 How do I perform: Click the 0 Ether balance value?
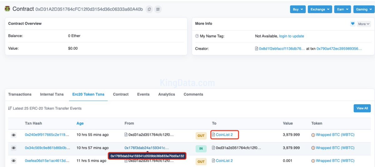tap(74, 36)
